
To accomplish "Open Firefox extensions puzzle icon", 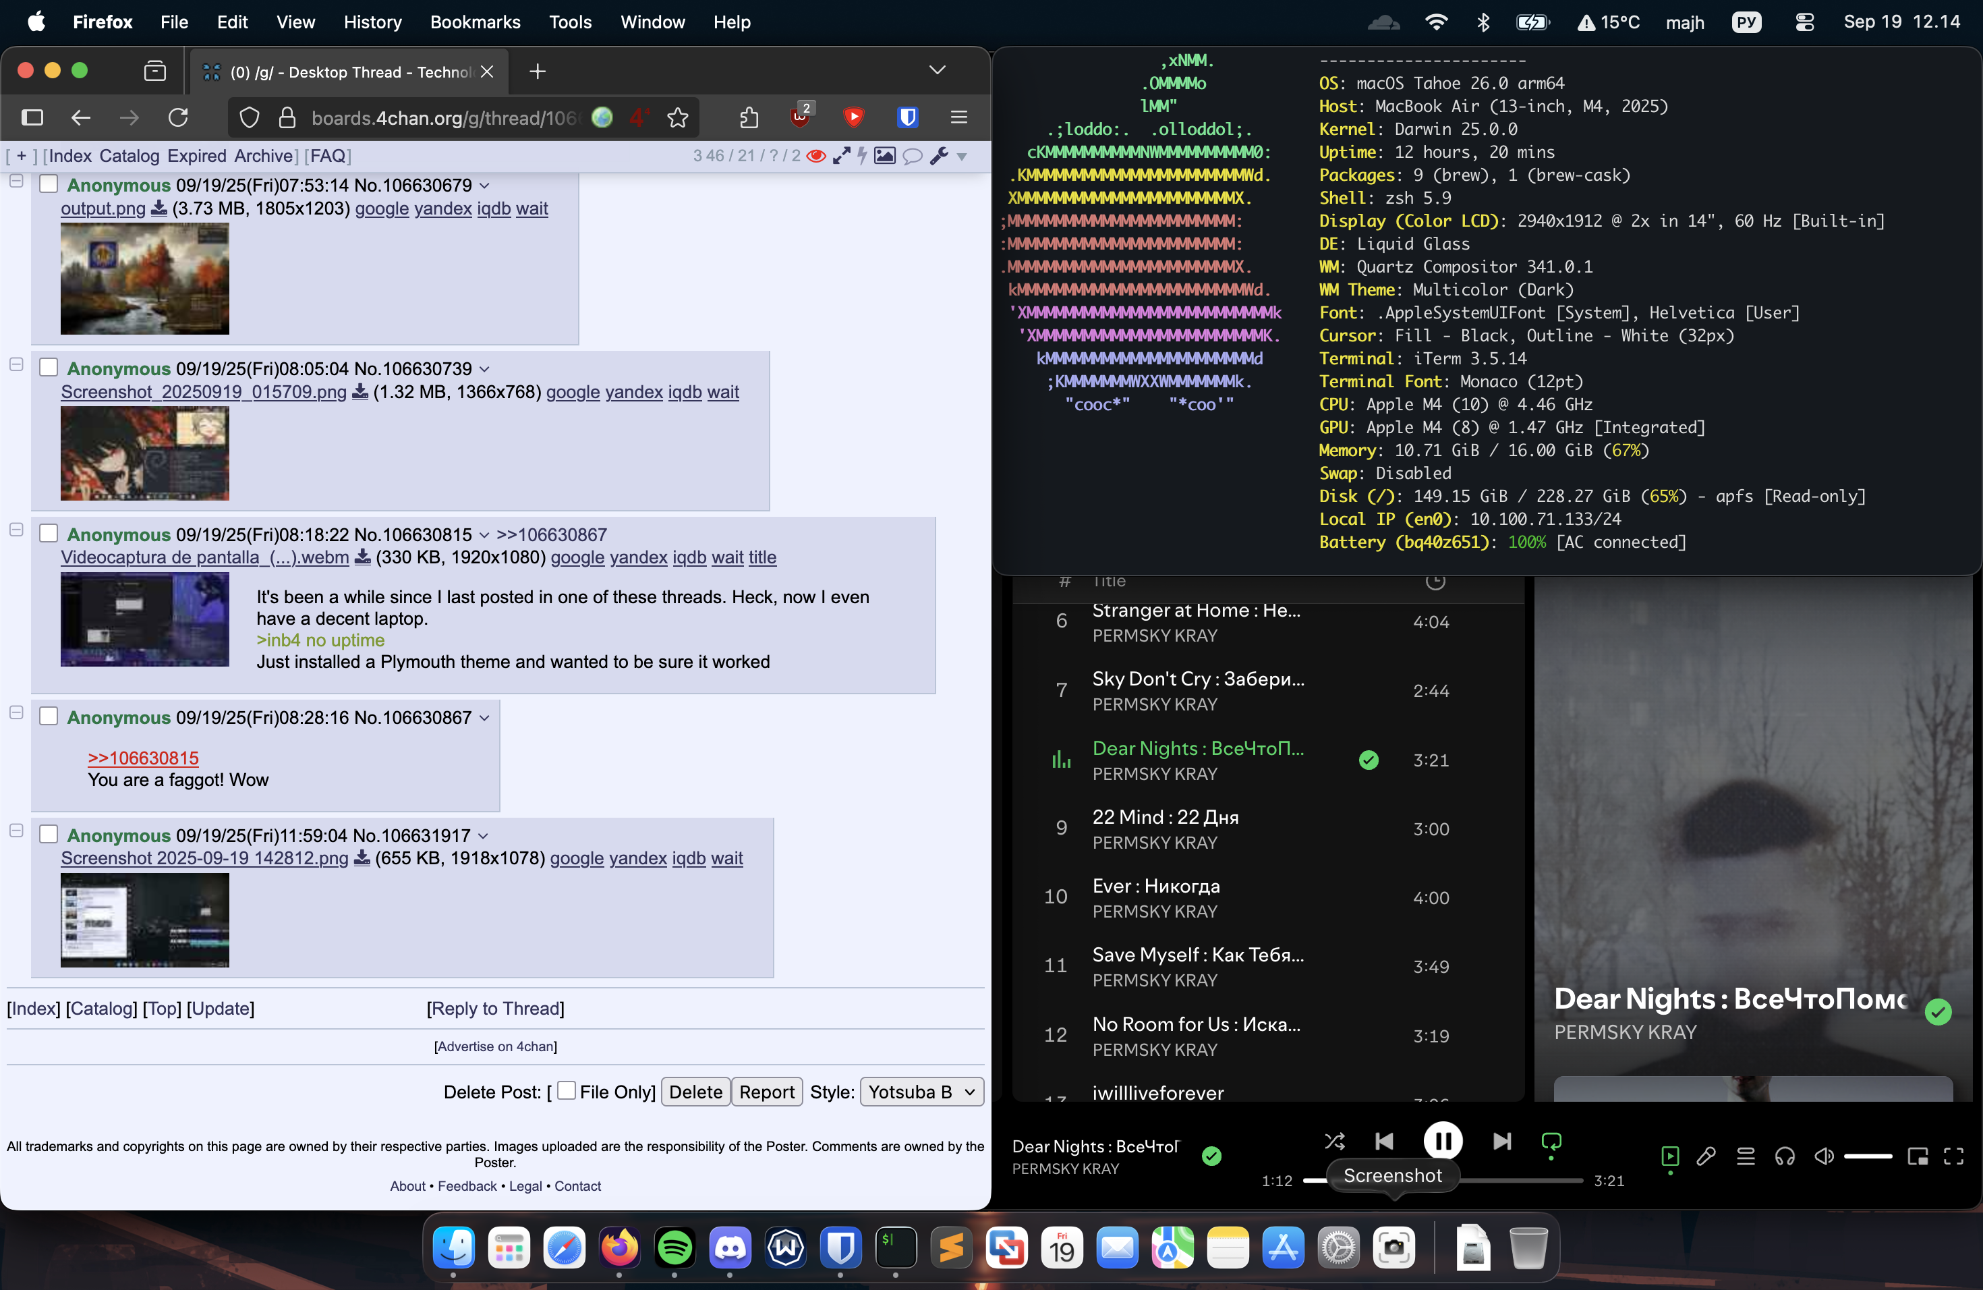I will (x=749, y=117).
